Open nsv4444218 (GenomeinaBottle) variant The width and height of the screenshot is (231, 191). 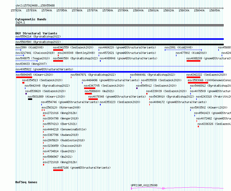(x=65, y=129)
